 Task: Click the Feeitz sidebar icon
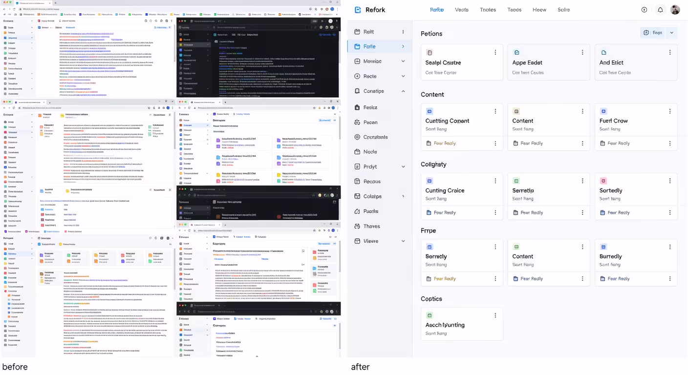click(x=358, y=107)
